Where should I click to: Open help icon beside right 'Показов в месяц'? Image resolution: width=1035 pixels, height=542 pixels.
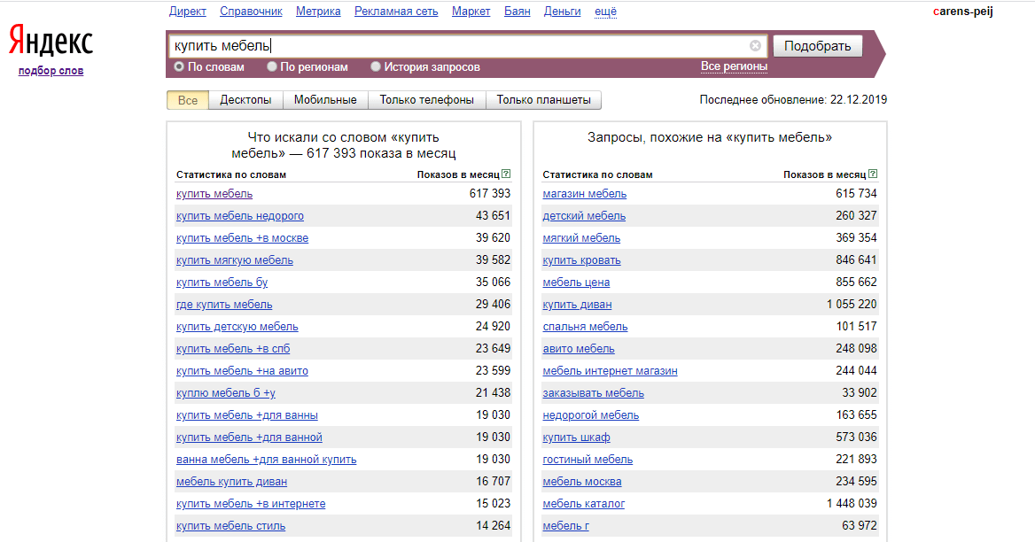pyautogui.click(x=873, y=174)
